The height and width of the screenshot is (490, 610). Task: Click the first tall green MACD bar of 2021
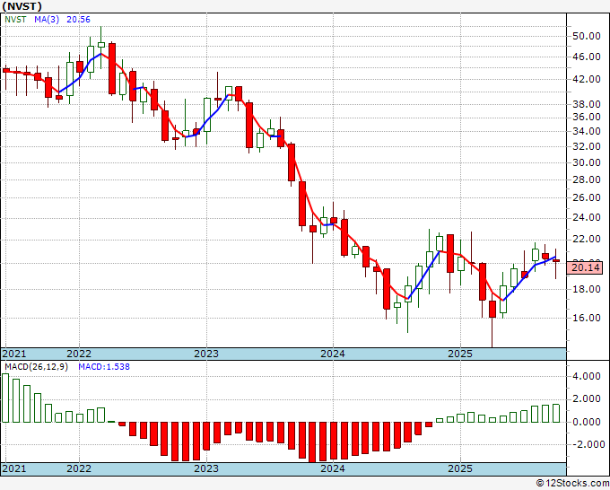(5, 398)
